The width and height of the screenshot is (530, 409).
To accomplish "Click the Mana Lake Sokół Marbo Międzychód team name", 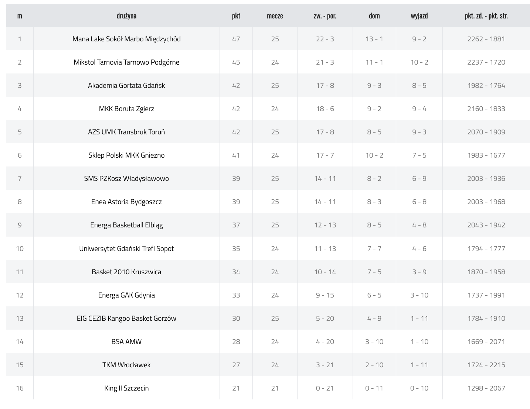I will [126, 39].
